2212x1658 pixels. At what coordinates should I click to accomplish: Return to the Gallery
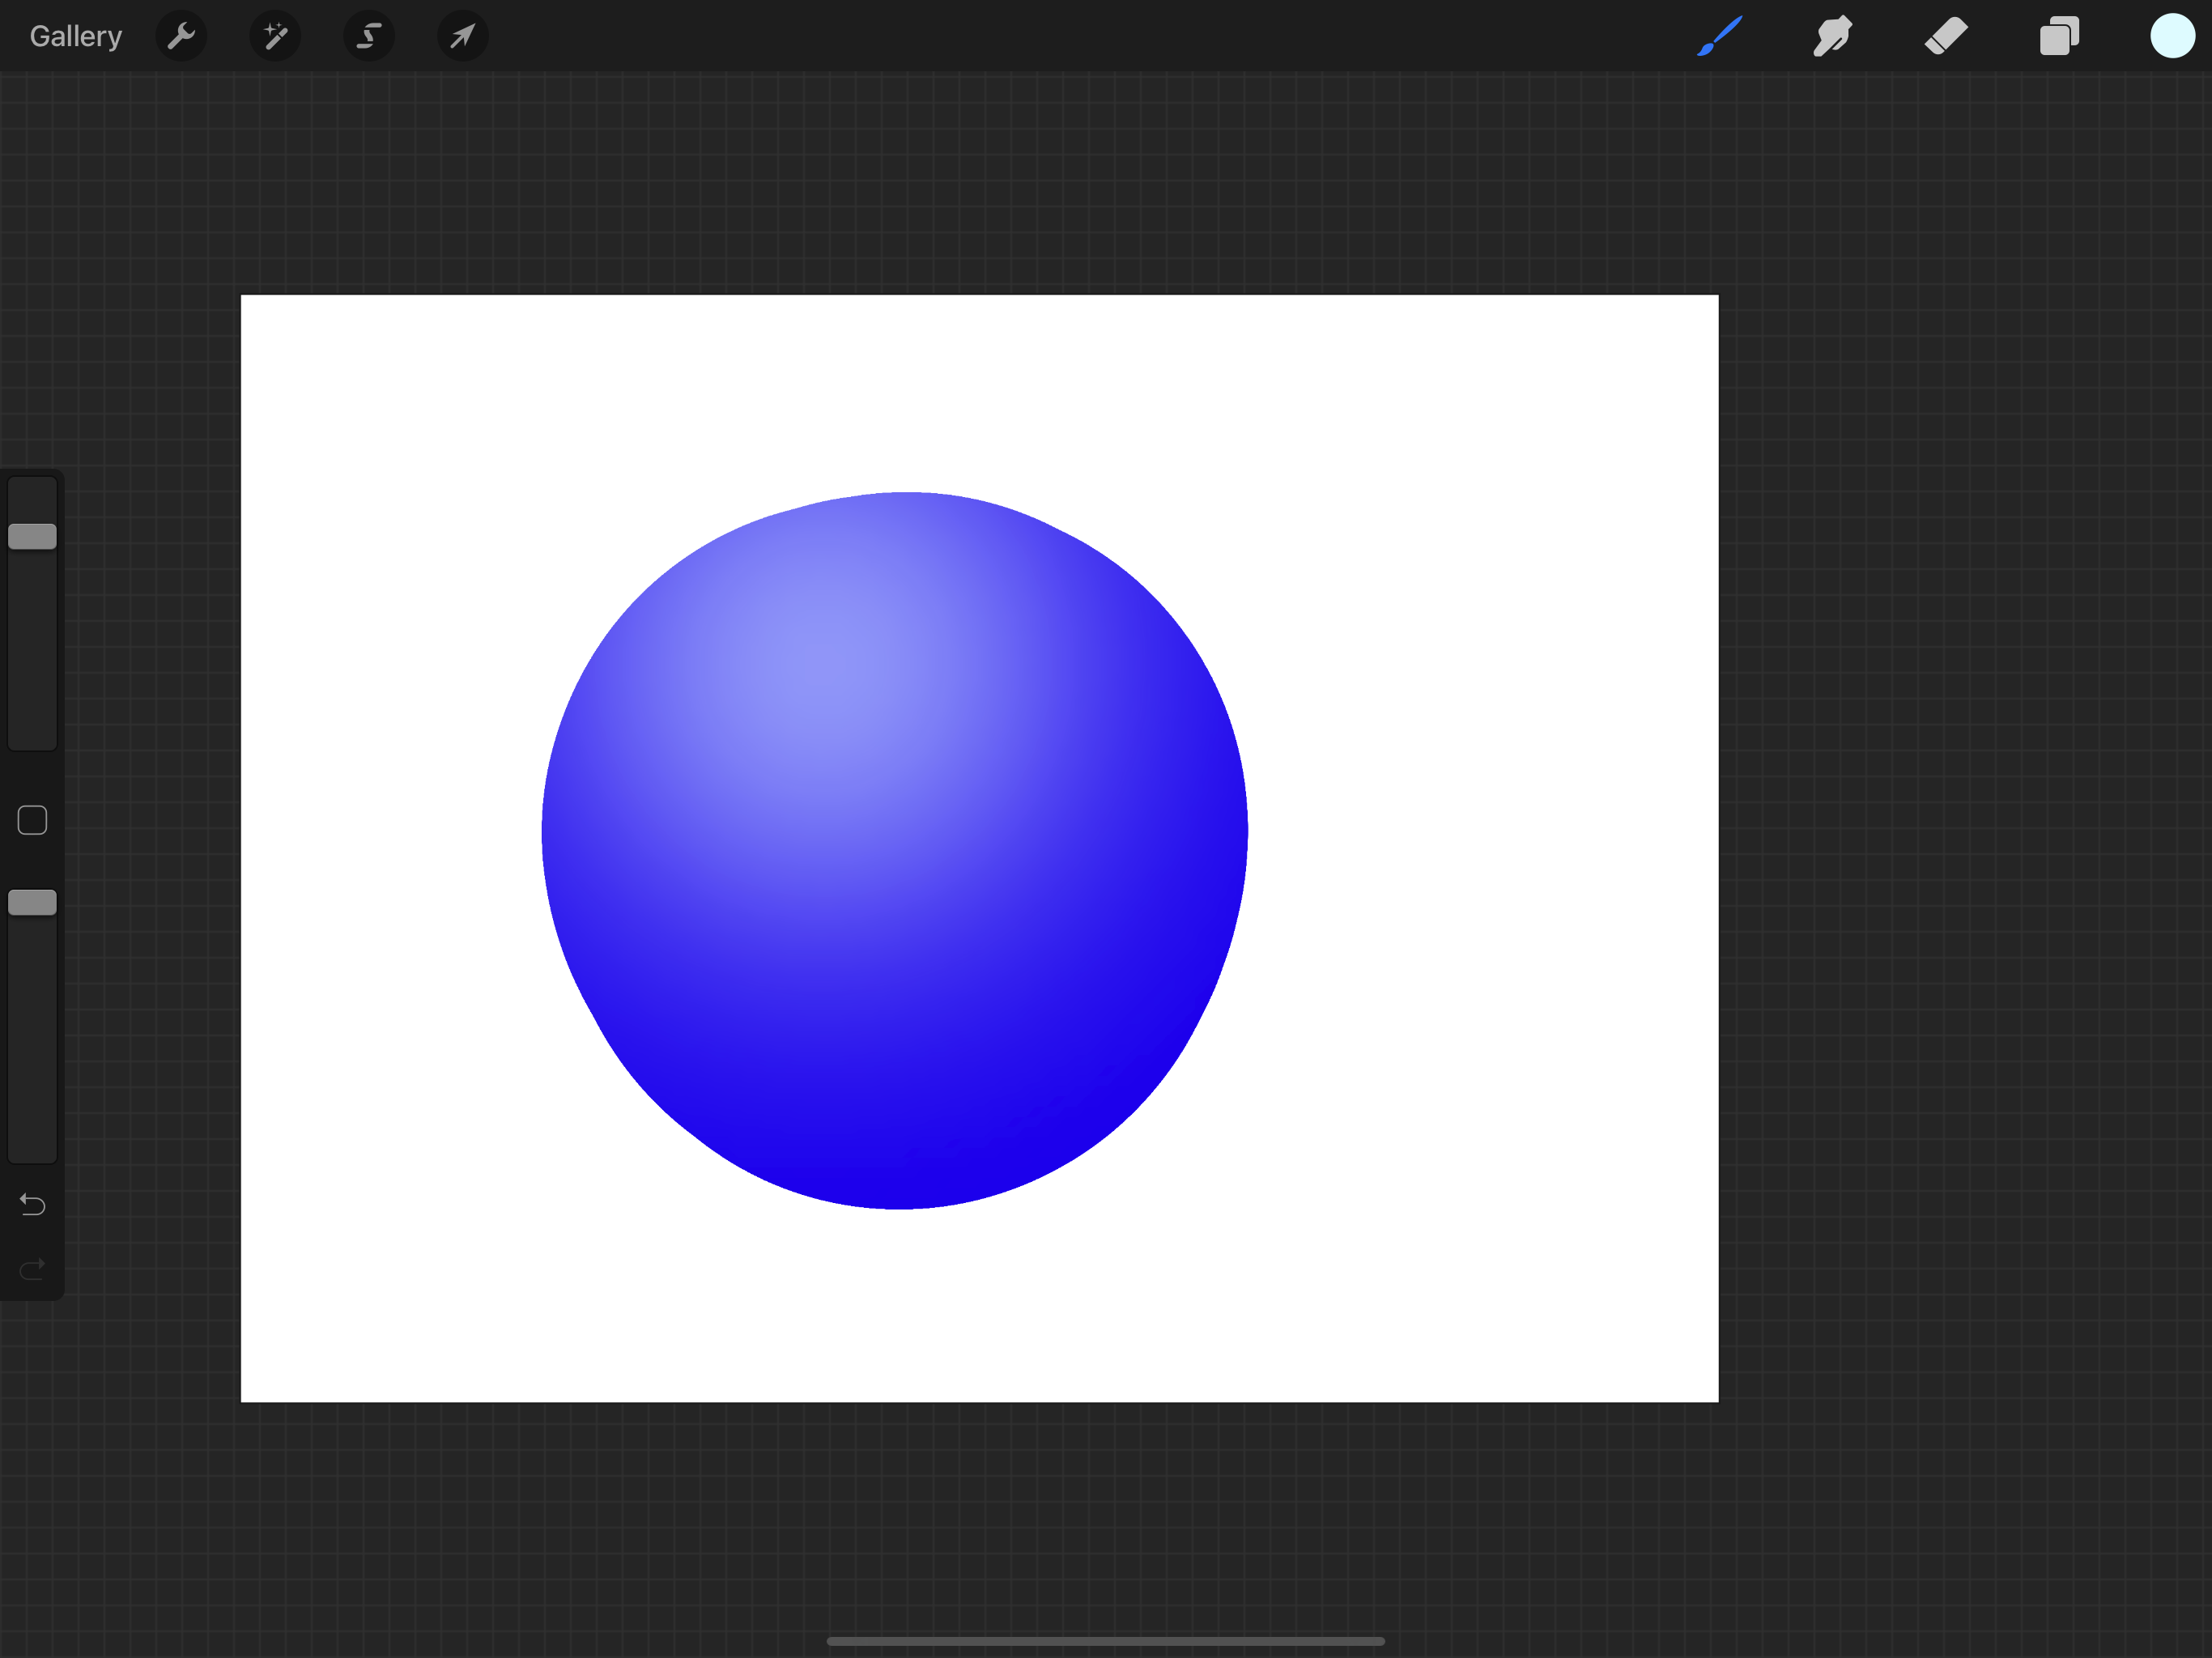(x=76, y=37)
